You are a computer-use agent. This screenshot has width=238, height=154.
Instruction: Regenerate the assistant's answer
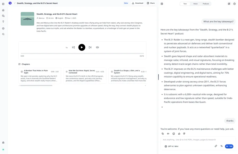click(173, 134)
